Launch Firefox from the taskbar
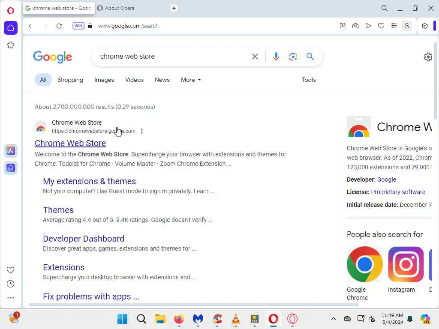This screenshot has width=439, height=329. (x=179, y=319)
